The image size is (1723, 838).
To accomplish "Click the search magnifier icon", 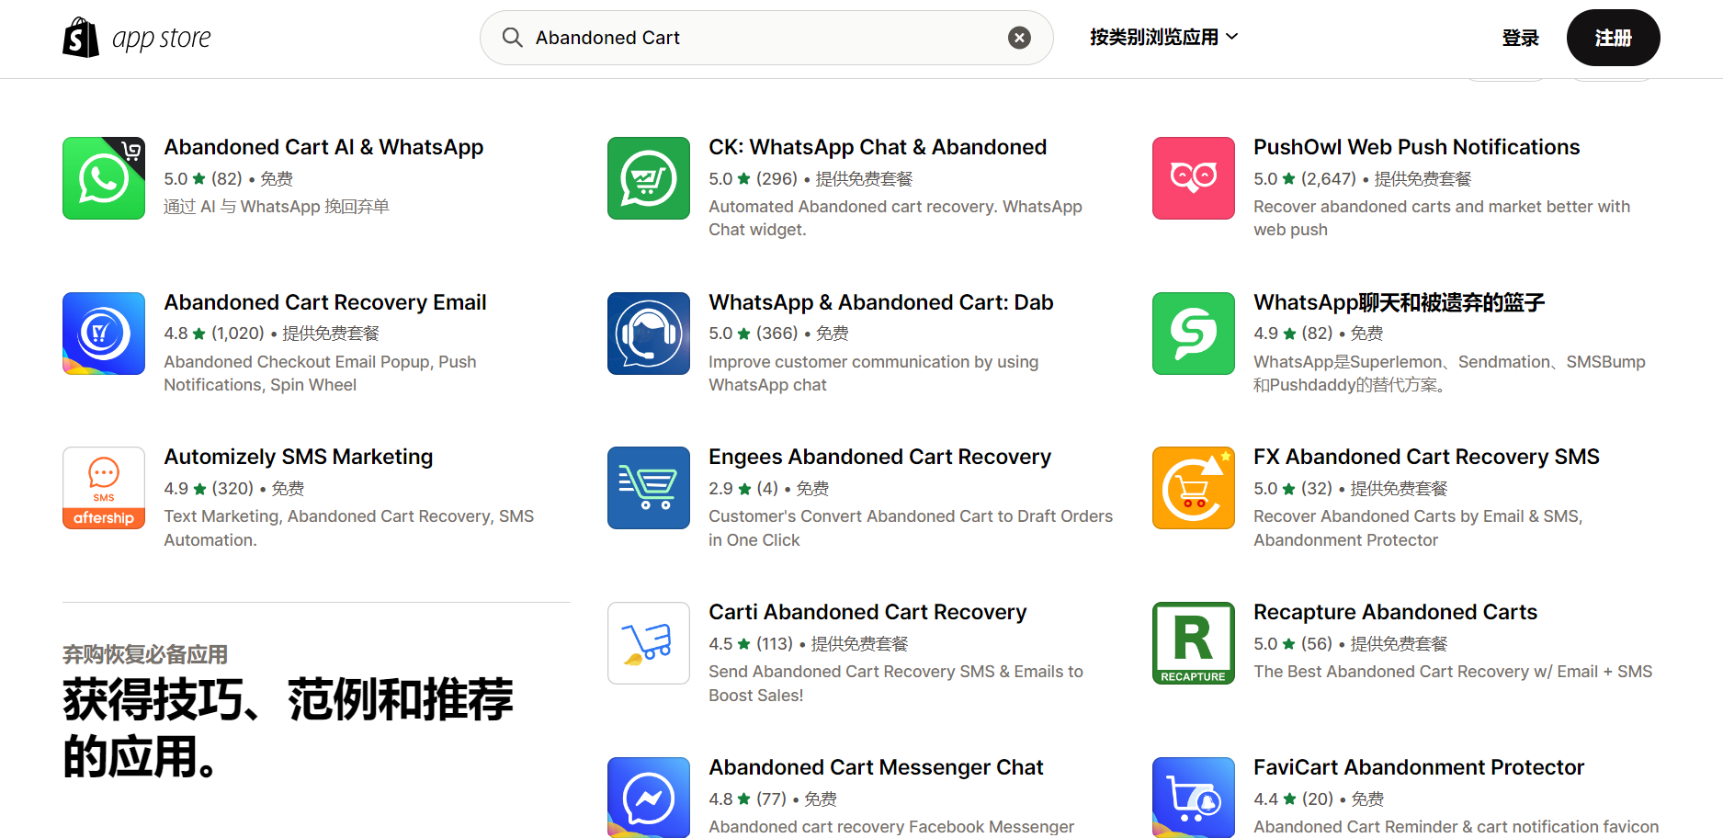I will pos(512,38).
